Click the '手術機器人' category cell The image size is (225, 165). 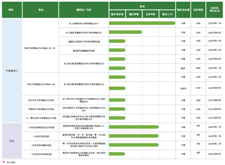pos(12,71)
